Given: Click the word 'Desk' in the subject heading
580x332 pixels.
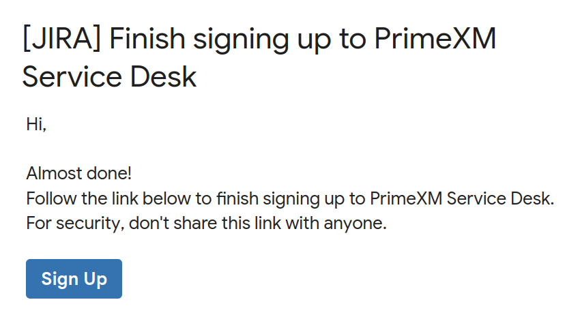Looking at the screenshot, I should (163, 76).
